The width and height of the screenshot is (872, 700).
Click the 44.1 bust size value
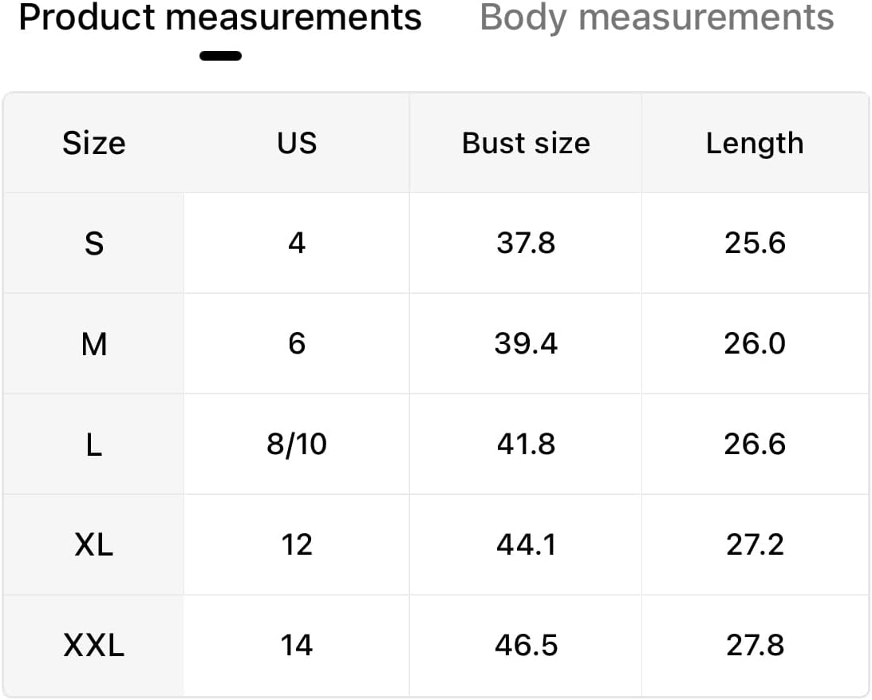(526, 544)
